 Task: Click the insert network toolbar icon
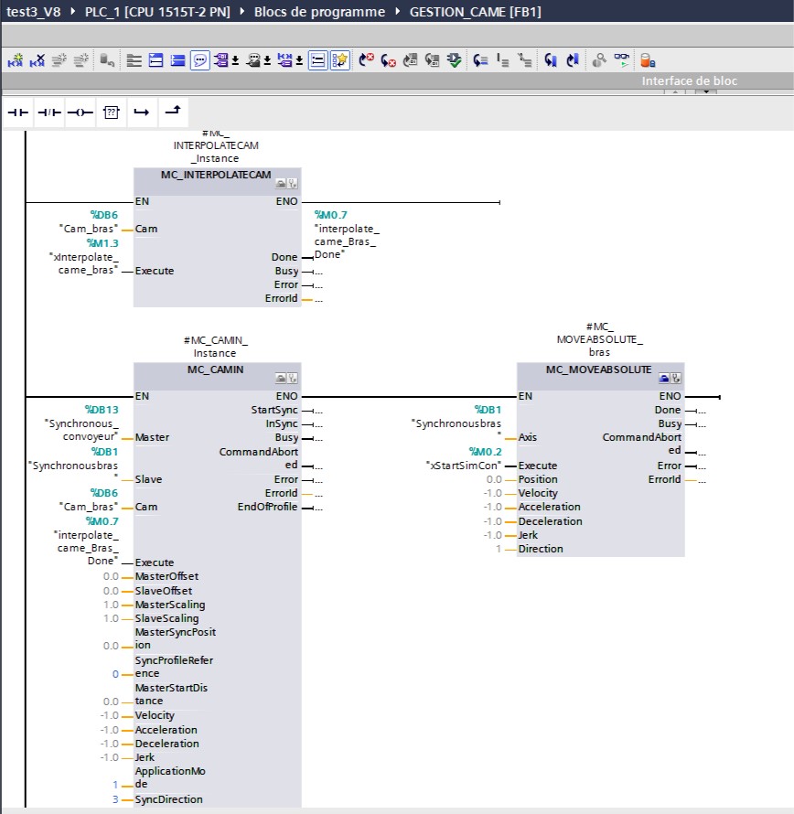pyautogui.click(x=16, y=61)
